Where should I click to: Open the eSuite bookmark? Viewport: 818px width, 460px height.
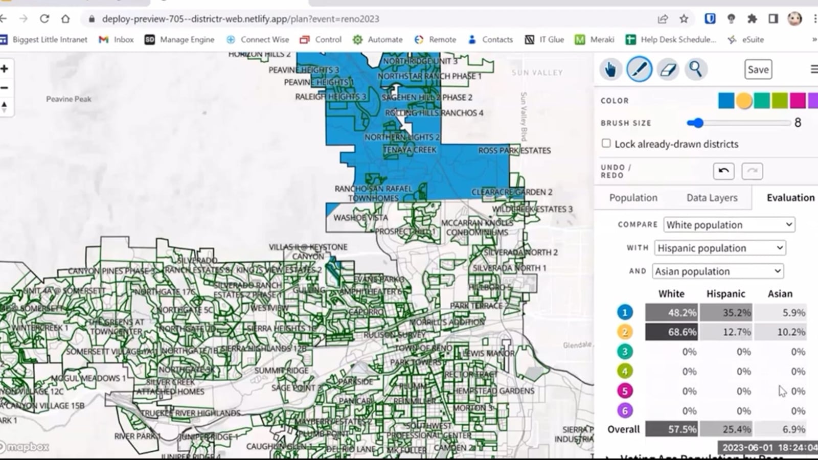tap(745, 39)
